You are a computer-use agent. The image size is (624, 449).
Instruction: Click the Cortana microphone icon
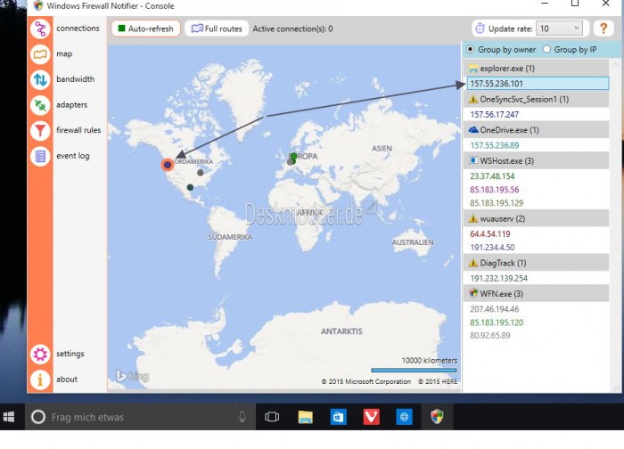pos(242,417)
